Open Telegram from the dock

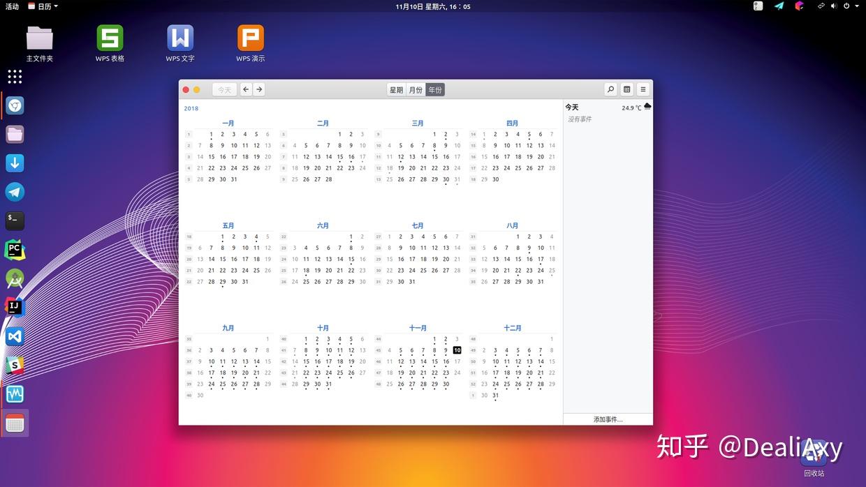pyautogui.click(x=15, y=192)
